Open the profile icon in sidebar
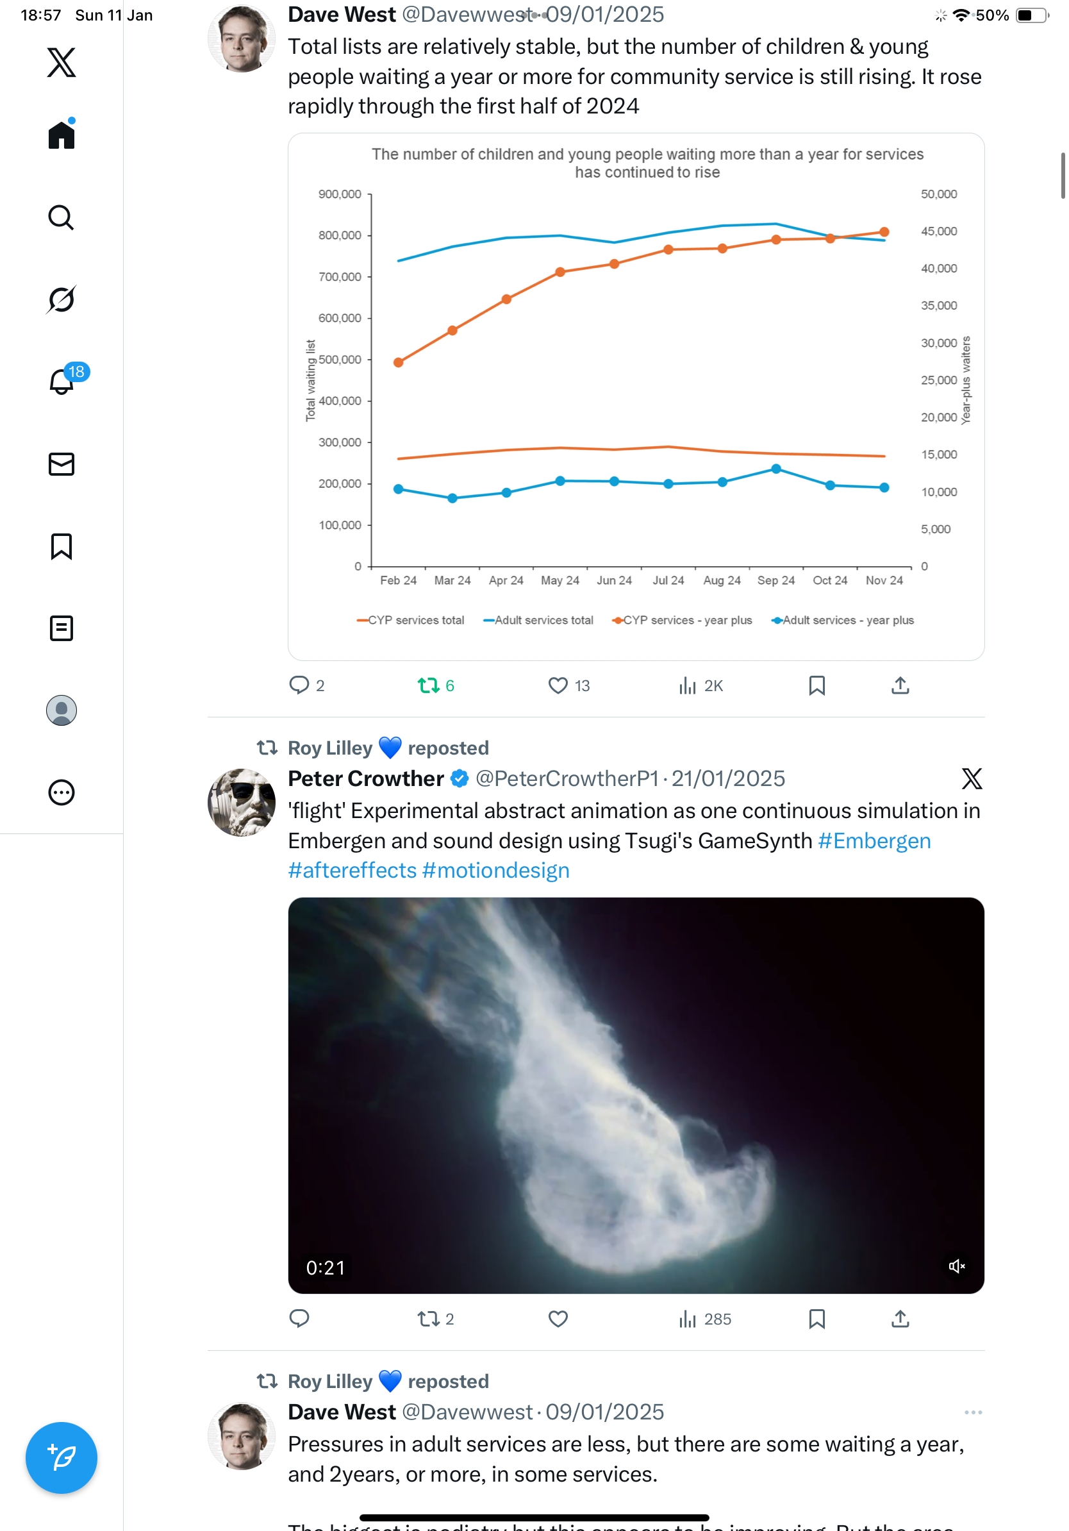Viewport: 1069px width, 1531px height. (x=62, y=710)
